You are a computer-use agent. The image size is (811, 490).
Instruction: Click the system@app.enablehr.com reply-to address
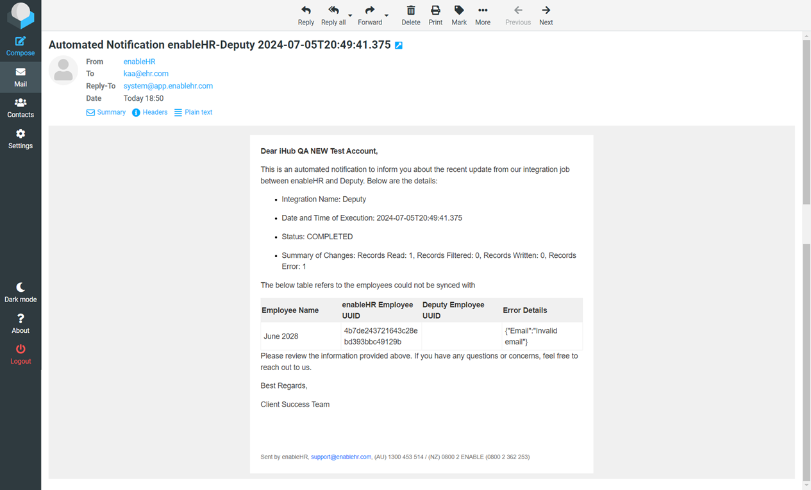(168, 86)
